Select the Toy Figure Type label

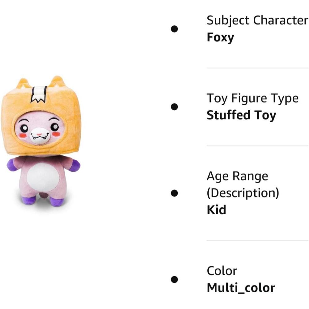pyautogui.click(x=252, y=98)
